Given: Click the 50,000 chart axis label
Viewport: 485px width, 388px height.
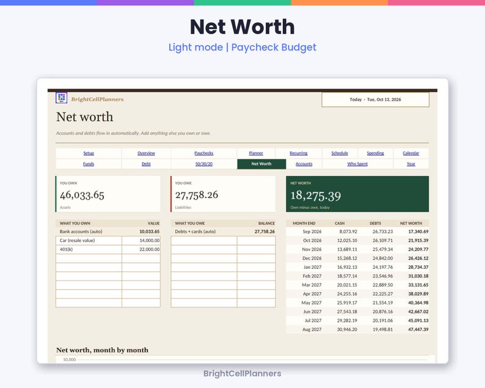Looking at the screenshot, I should click(70, 359).
